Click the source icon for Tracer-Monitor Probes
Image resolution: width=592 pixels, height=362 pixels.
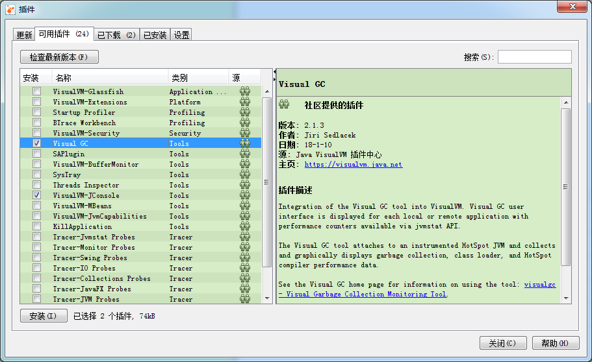(x=245, y=247)
